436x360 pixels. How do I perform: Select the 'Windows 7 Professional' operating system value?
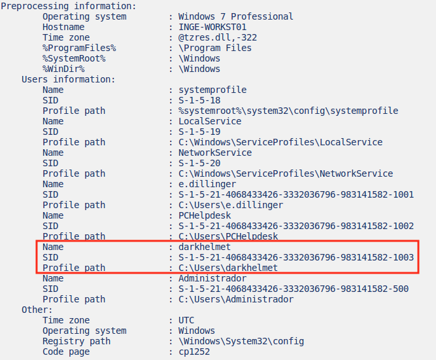(236, 16)
